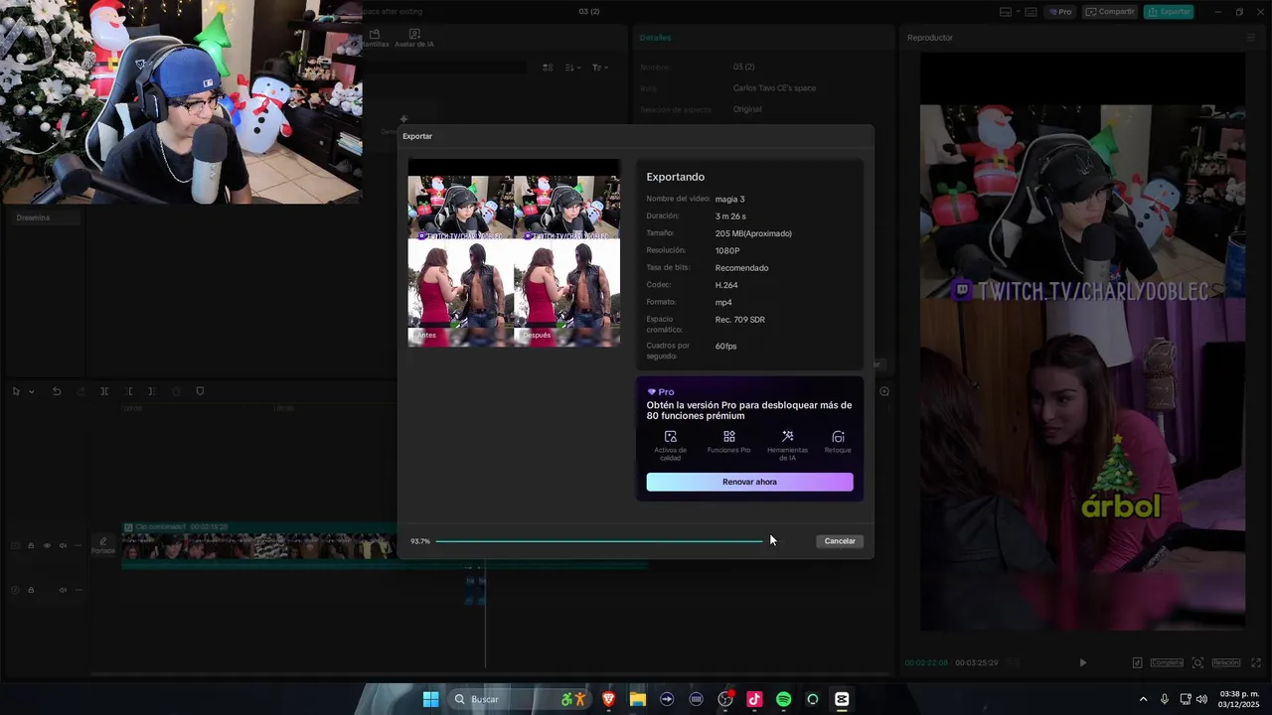Click the Herramientas de IA icon

[787, 437]
